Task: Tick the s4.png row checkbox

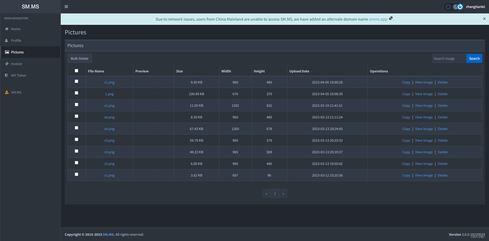Action: (x=77, y=128)
